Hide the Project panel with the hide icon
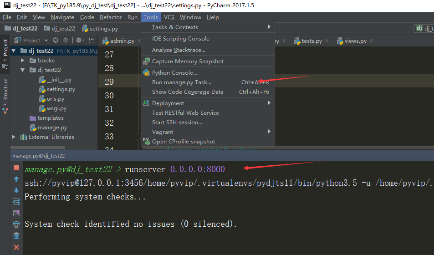The image size is (434, 255). click(92, 40)
